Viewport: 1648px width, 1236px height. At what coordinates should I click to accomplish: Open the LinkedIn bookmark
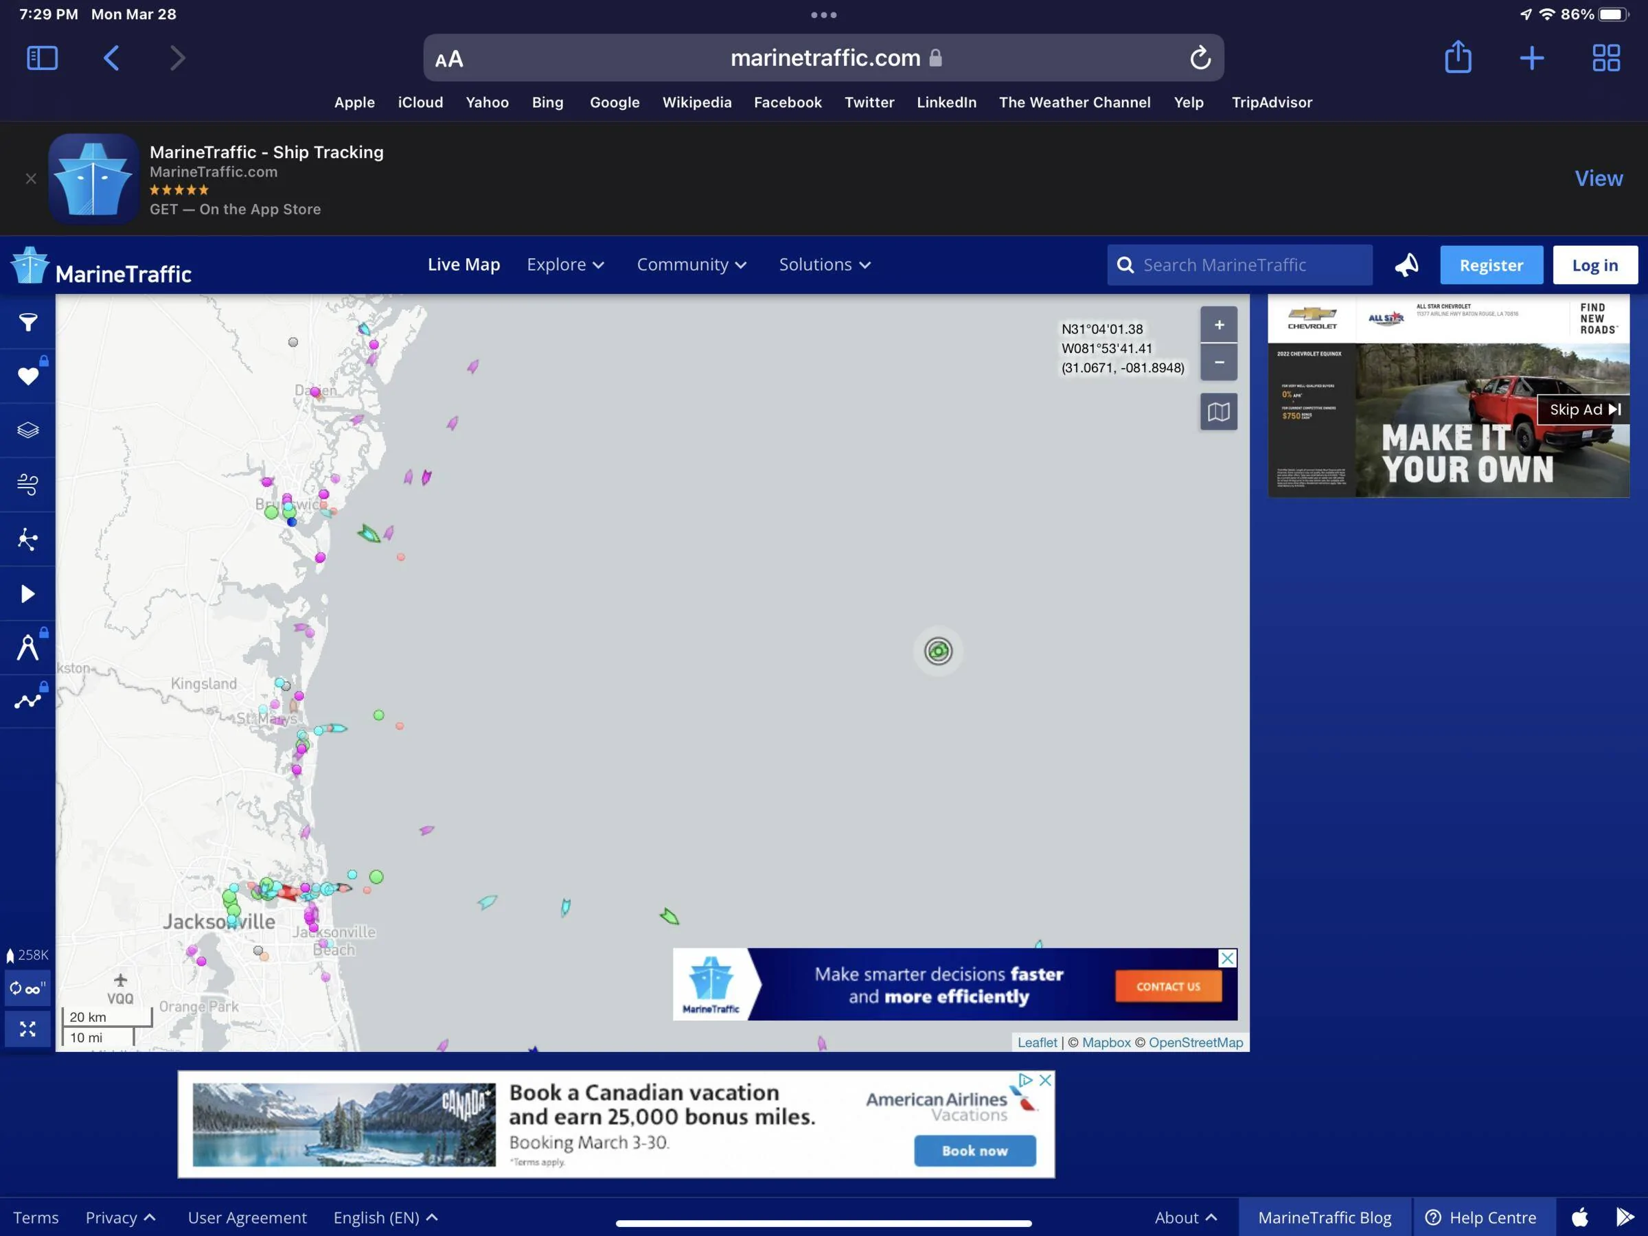click(946, 102)
